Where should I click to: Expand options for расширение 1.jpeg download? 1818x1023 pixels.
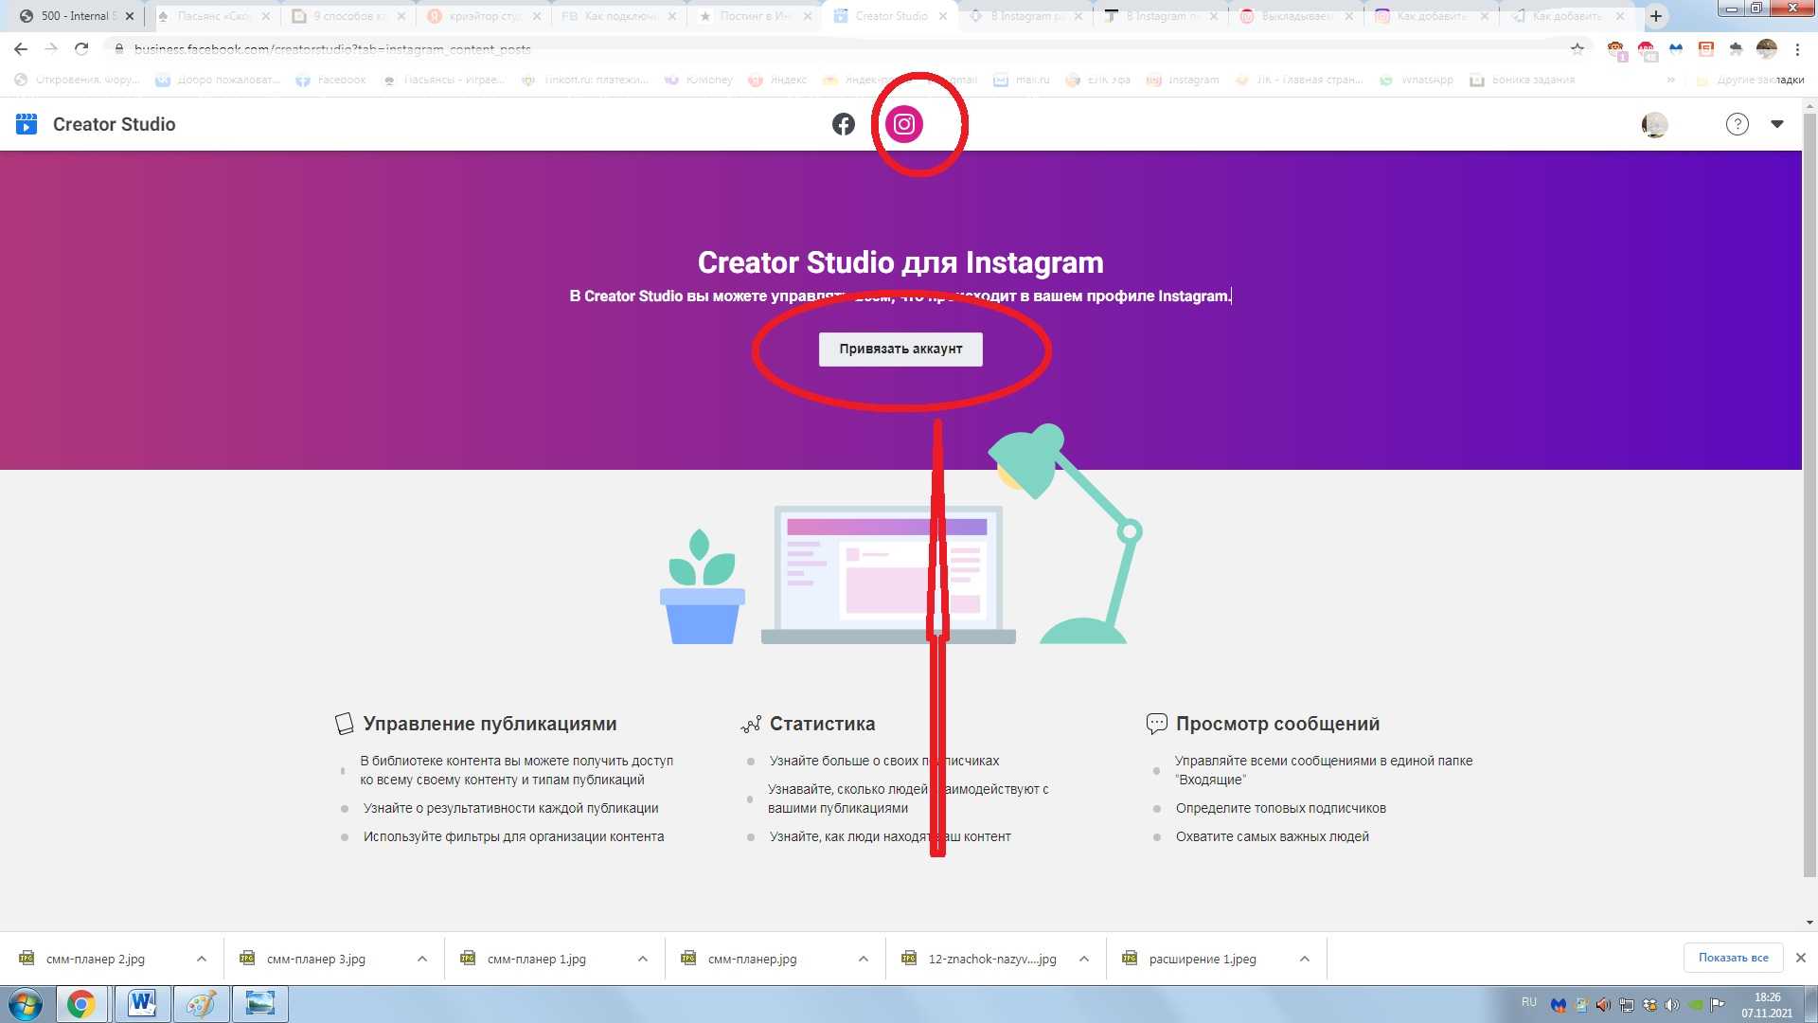[1304, 959]
